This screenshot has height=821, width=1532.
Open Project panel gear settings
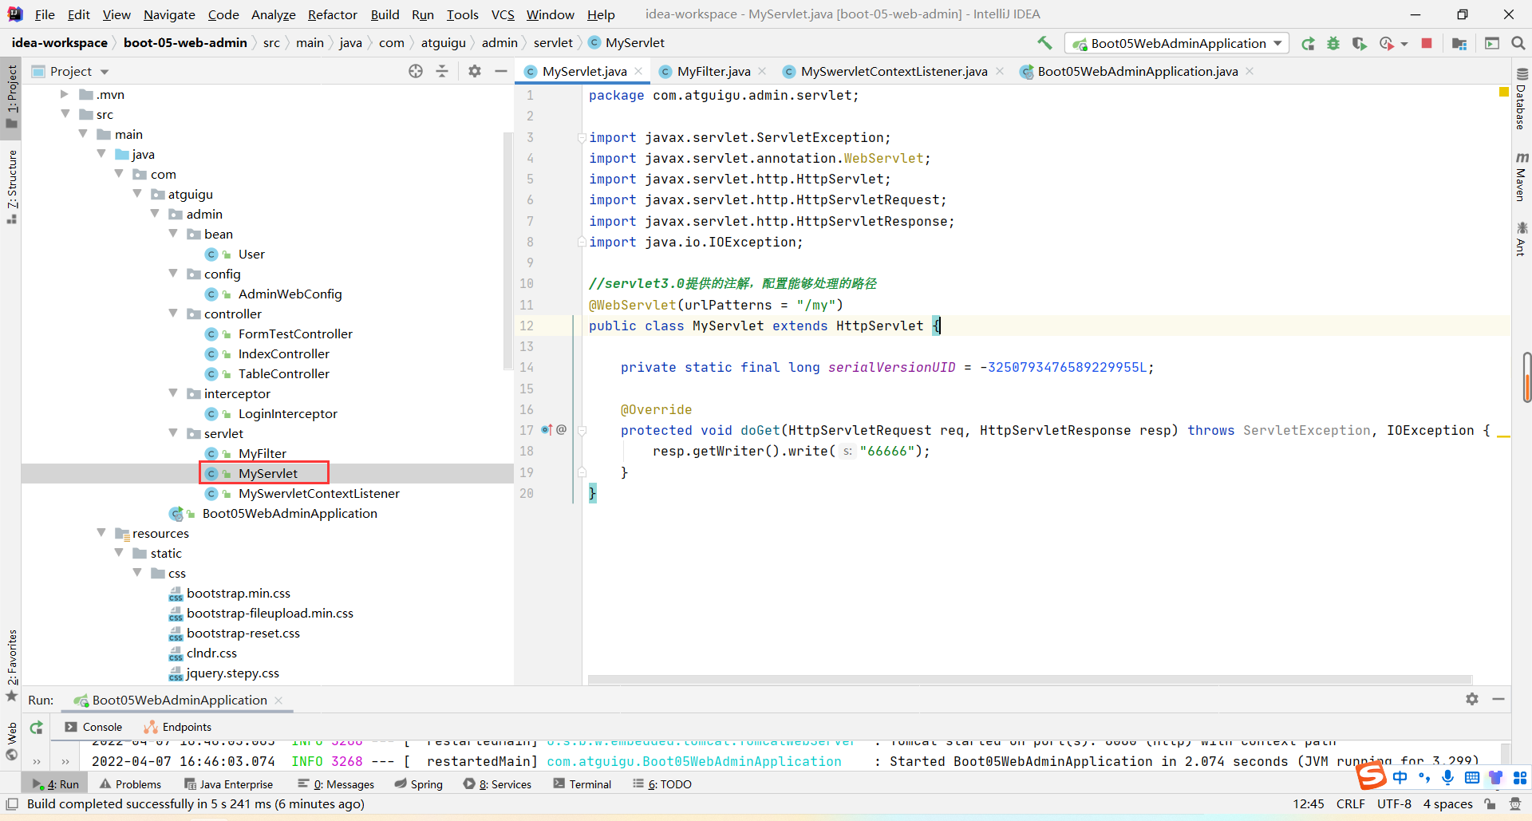pos(475,71)
